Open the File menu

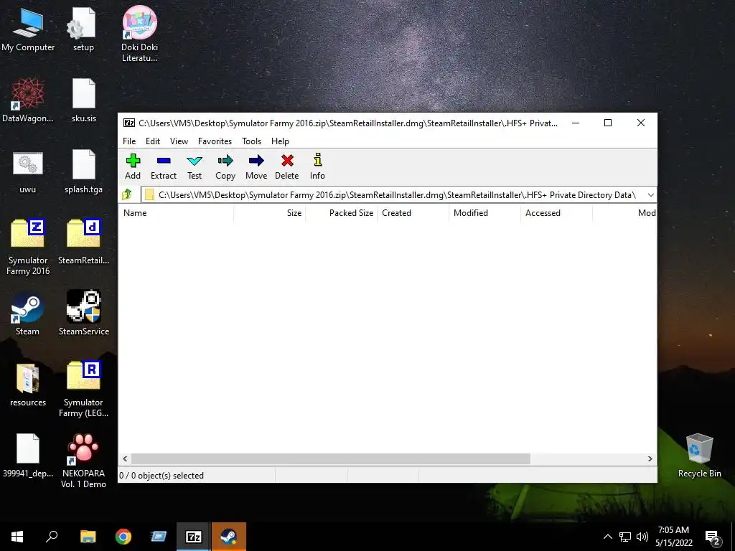pyautogui.click(x=129, y=141)
